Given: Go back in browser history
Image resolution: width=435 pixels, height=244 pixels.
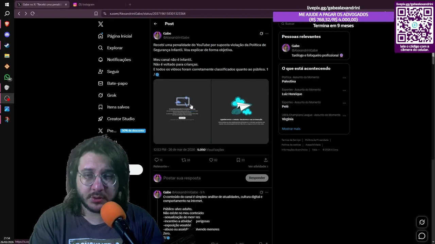Looking at the screenshot, I should click(x=19, y=14).
